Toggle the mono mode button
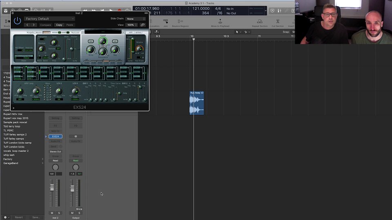The height and width of the screenshot is (220, 392). tap(38, 33)
